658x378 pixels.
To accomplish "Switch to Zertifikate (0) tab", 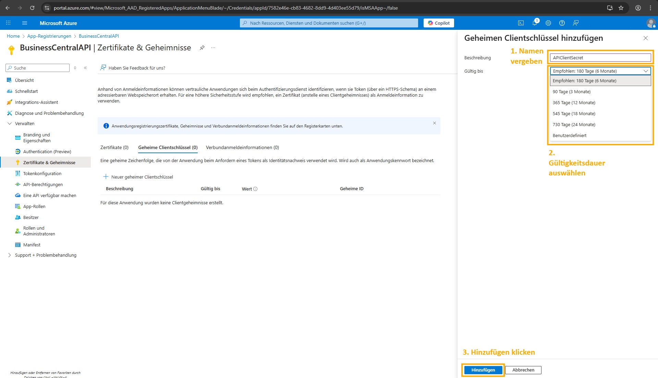I will pyautogui.click(x=114, y=147).
